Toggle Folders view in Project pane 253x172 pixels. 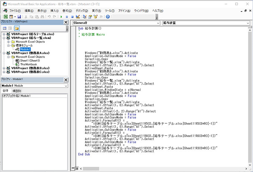tap(17, 28)
